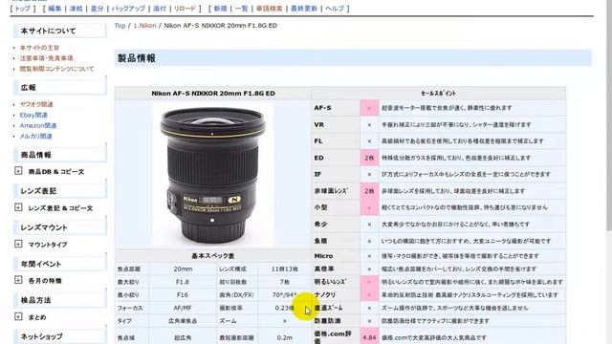Click the F1.8 maximum aperture value
Viewport: 612px width, 344px height.
click(x=183, y=282)
